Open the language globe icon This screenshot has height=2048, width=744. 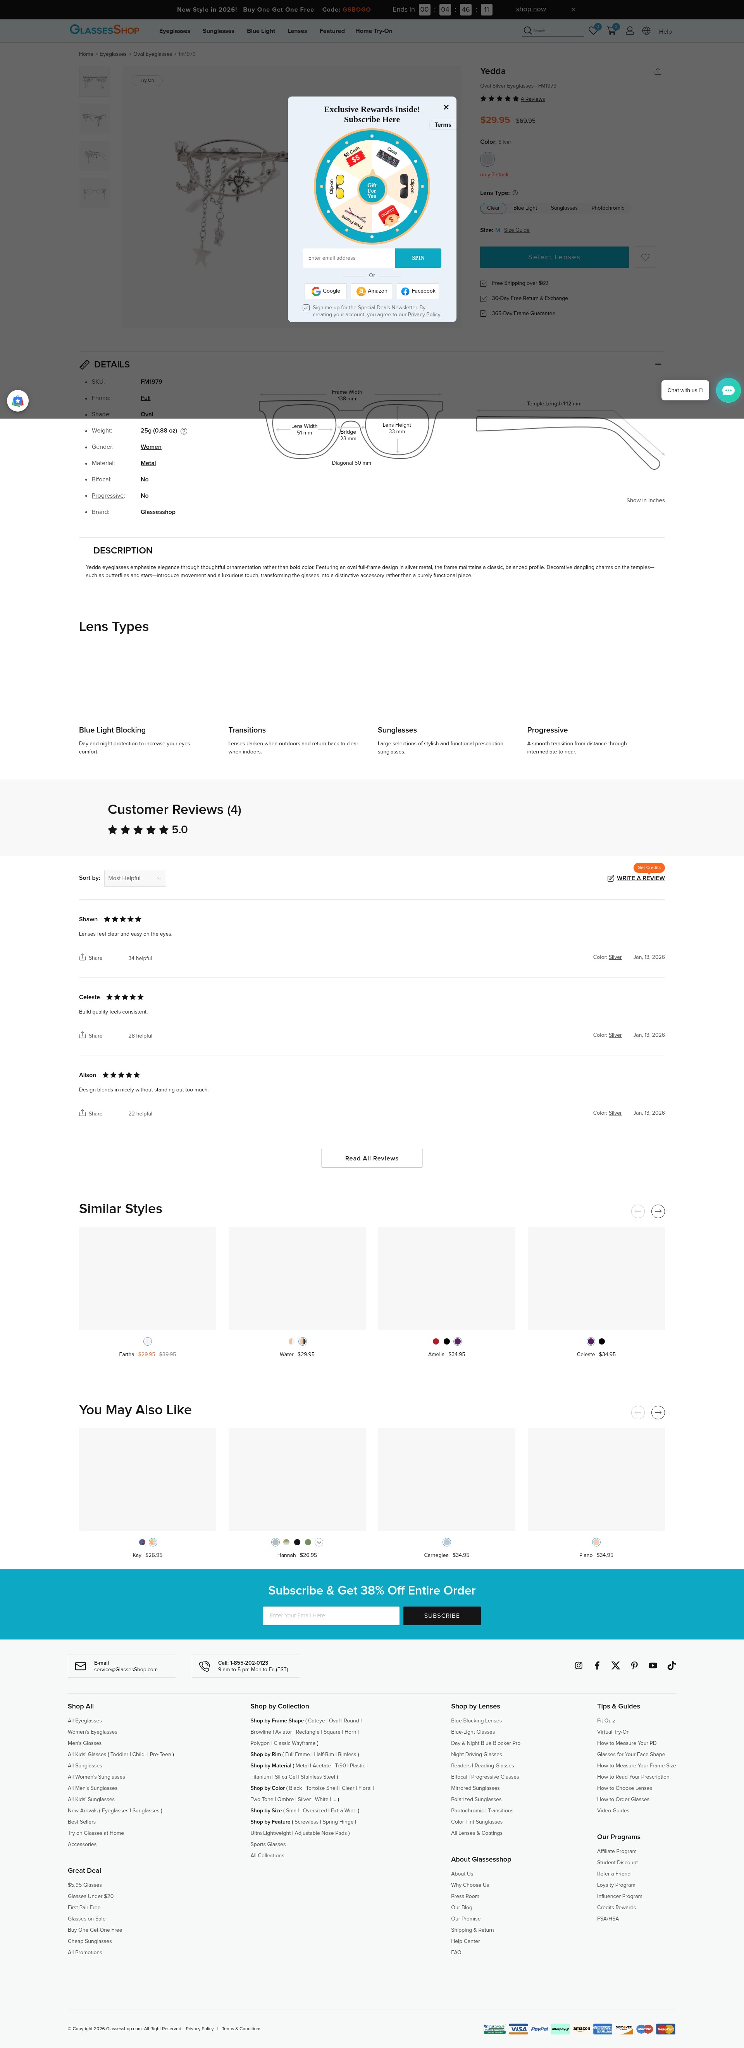coord(646,30)
